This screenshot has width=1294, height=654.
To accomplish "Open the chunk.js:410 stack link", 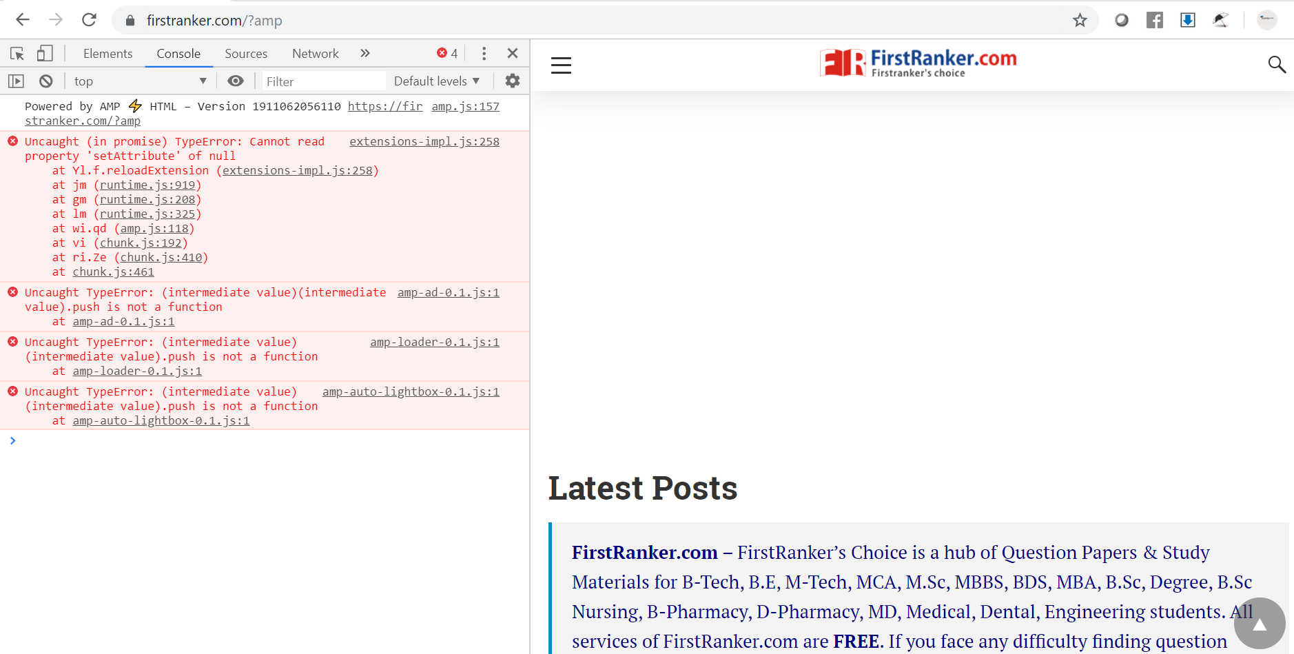I will coord(161,257).
